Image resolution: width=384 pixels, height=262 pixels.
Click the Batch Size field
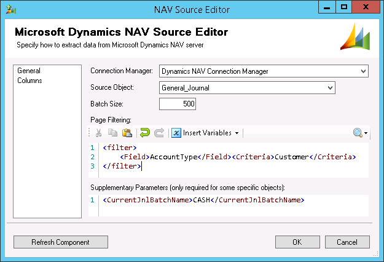tap(178, 104)
